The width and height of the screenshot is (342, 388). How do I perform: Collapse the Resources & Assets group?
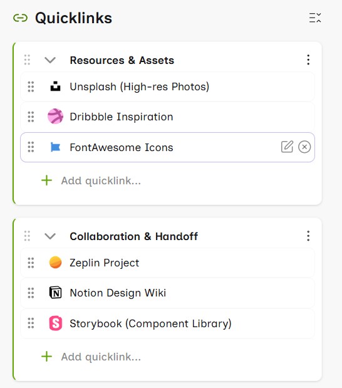[50, 60]
